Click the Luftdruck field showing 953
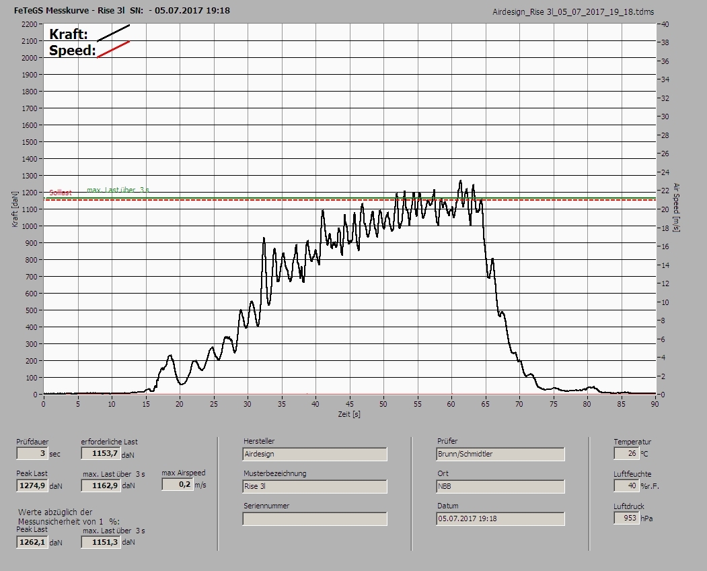The height and width of the screenshot is (571, 707). click(x=626, y=518)
